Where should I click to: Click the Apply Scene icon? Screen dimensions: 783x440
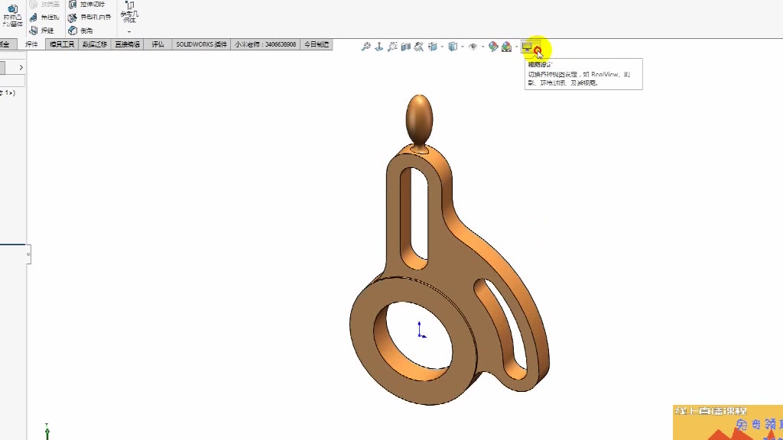click(x=506, y=47)
